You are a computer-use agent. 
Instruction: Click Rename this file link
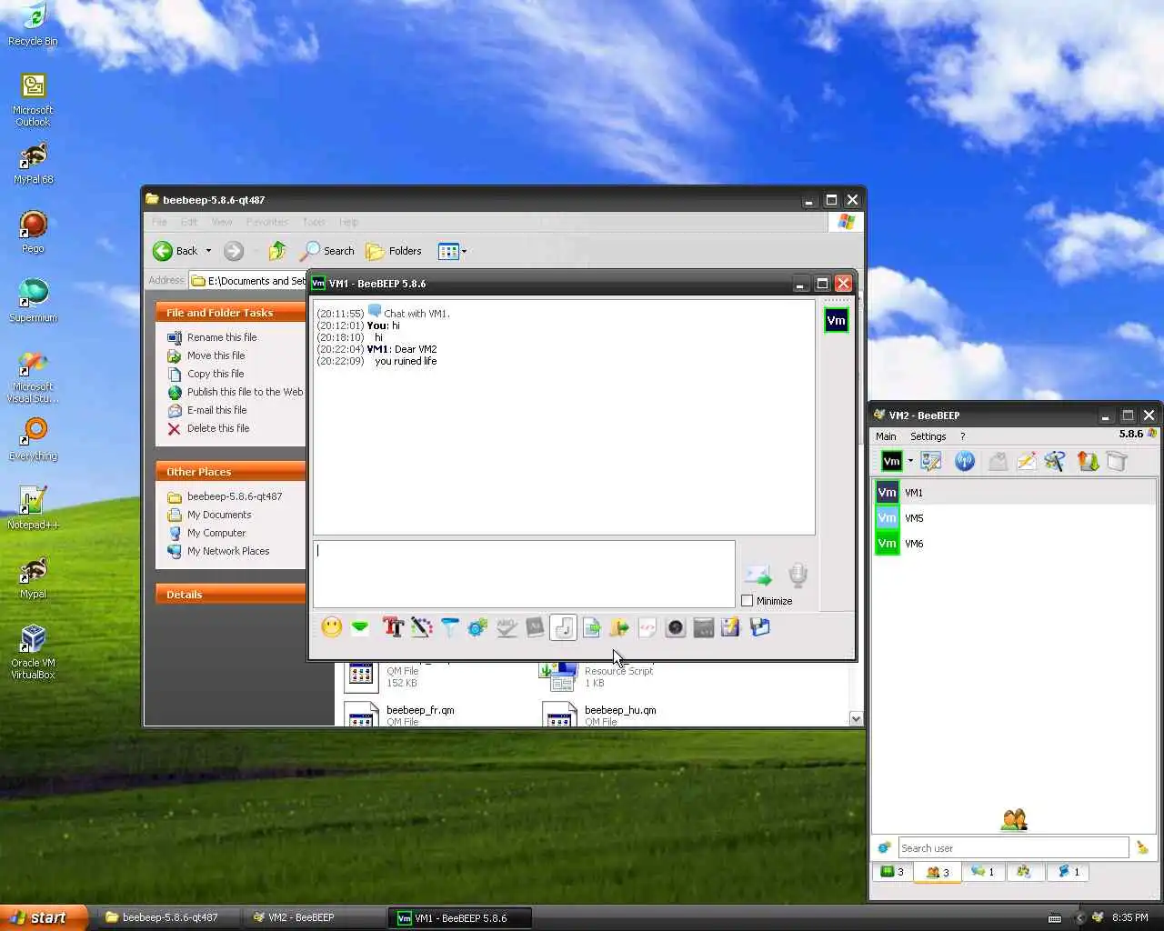point(222,337)
